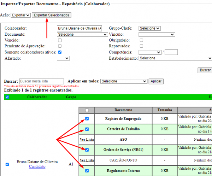The height and width of the screenshot is (176, 212).
Task: Toggle the select-all checkbox in Documento header
Action: tap(87, 110)
